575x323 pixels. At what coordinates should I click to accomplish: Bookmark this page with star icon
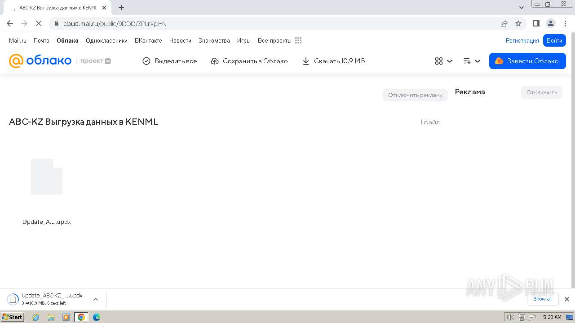tap(518, 23)
